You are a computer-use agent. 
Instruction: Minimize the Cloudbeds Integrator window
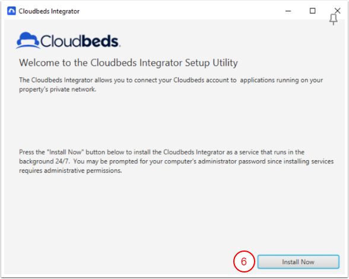tap(288, 11)
